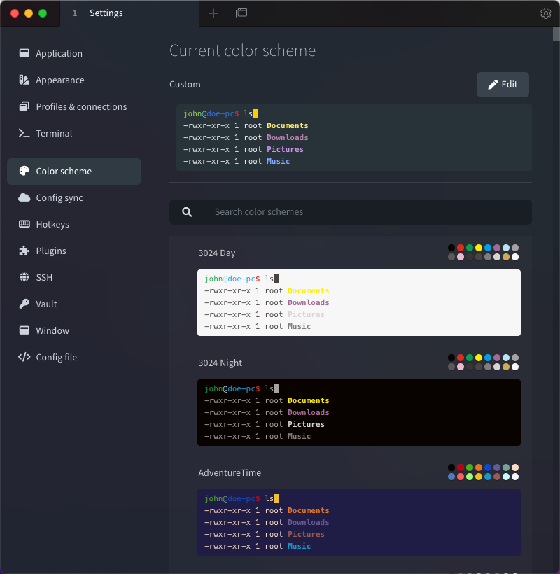
Task: Click the 3024 Day color palette dots
Action: pyautogui.click(x=483, y=252)
